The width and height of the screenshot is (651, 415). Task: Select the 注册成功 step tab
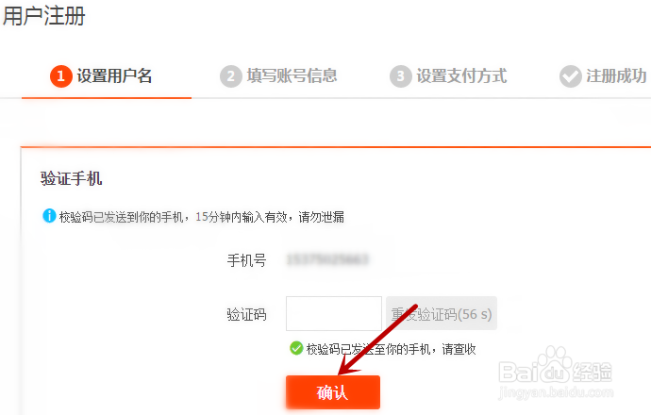pos(603,76)
